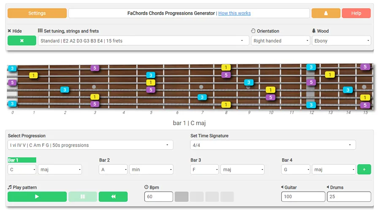
Task: Open Bar 2 chord quality min dropdown
Action: [151, 170]
